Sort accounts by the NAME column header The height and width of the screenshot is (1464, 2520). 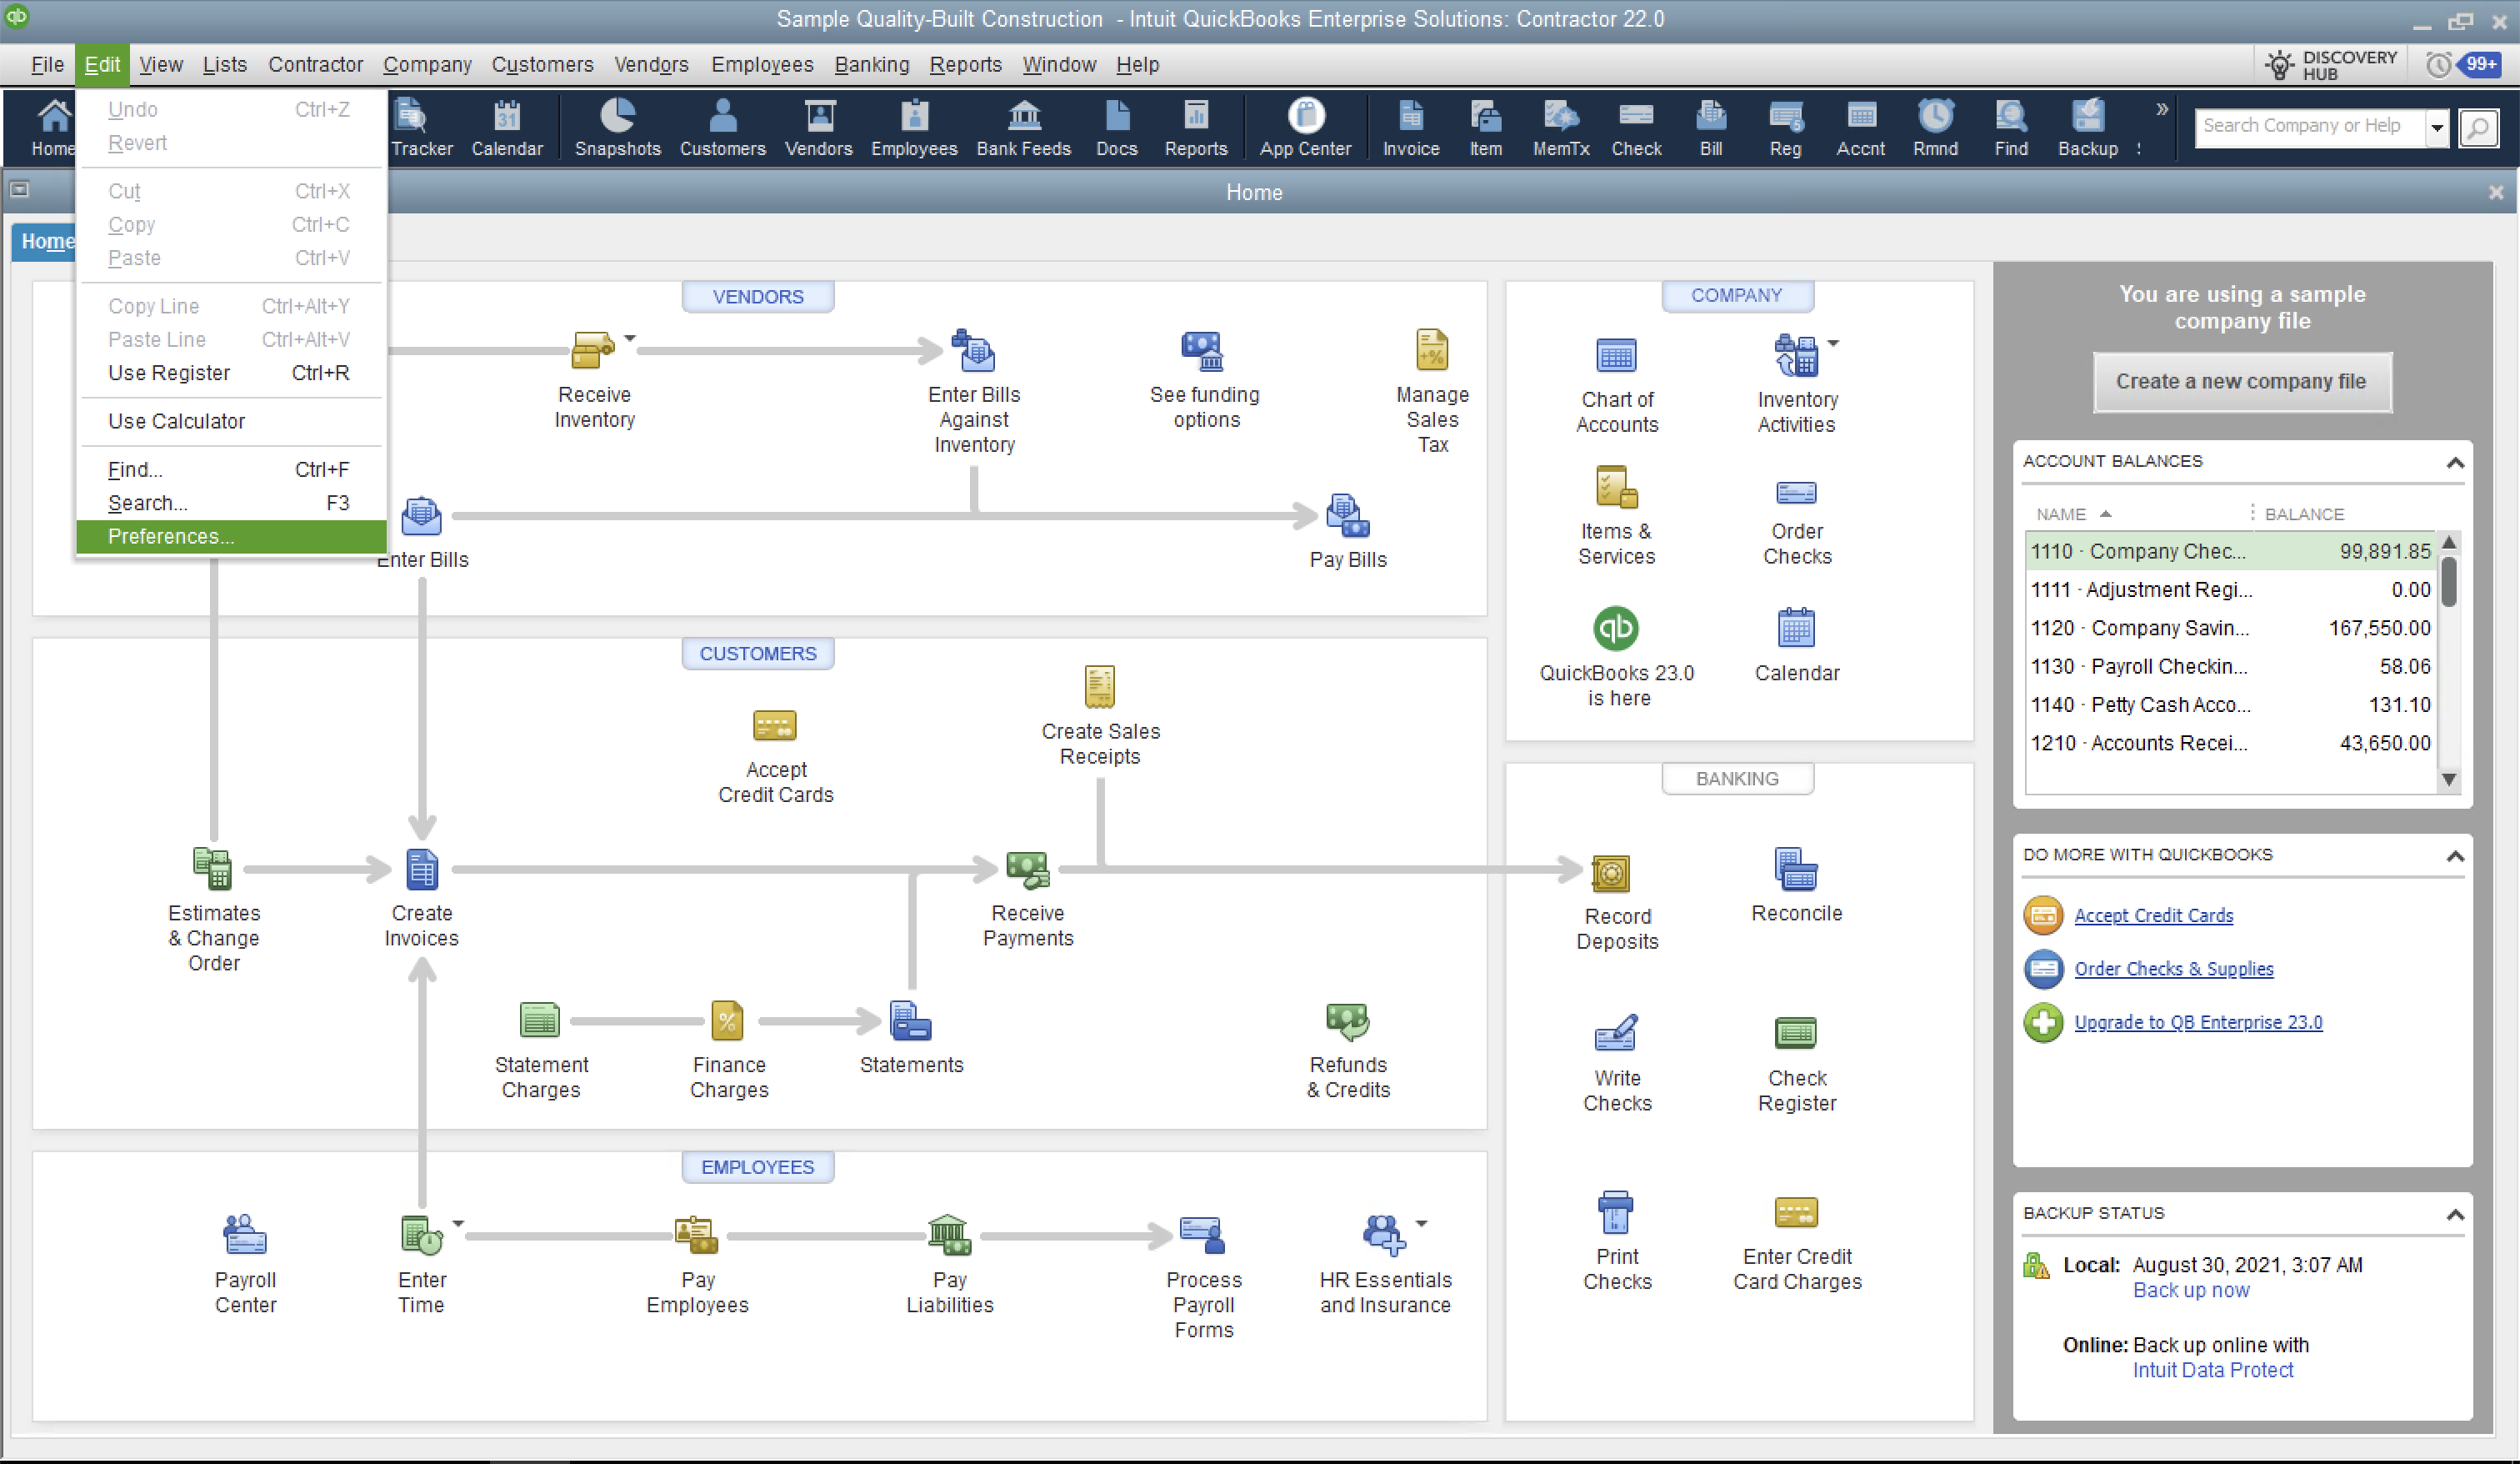pyautogui.click(x=2062, y=514)
